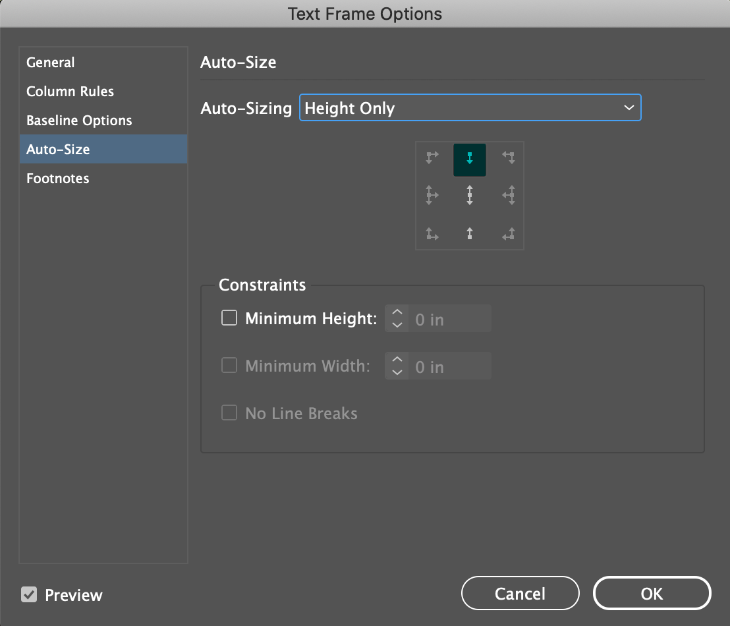
Task: Confirm with the OK button
Action: click(652, 594)
